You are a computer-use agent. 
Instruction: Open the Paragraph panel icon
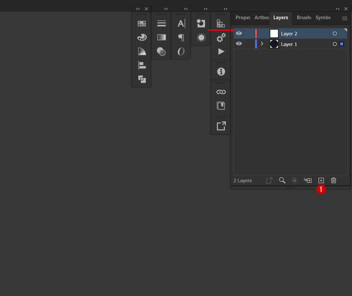click(181, 38)
